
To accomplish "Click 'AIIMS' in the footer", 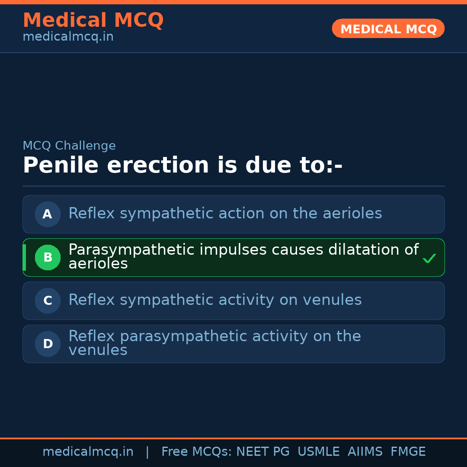I will pyautogui.click(x=365, y=452).
